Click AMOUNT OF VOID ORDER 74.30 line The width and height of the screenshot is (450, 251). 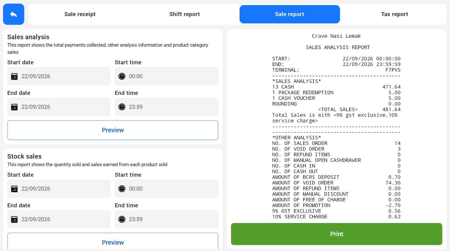(x=336, y=183)
